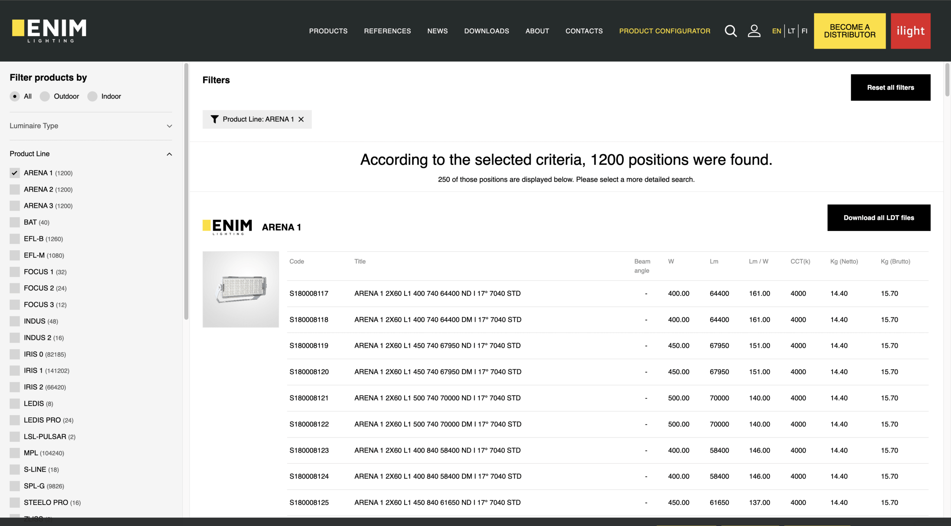Click the funnel filter icon
The height and width of the screenshot is (526, 951).
214,119
